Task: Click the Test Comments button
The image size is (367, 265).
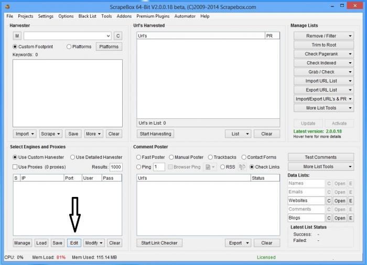Action: [321, 157]
